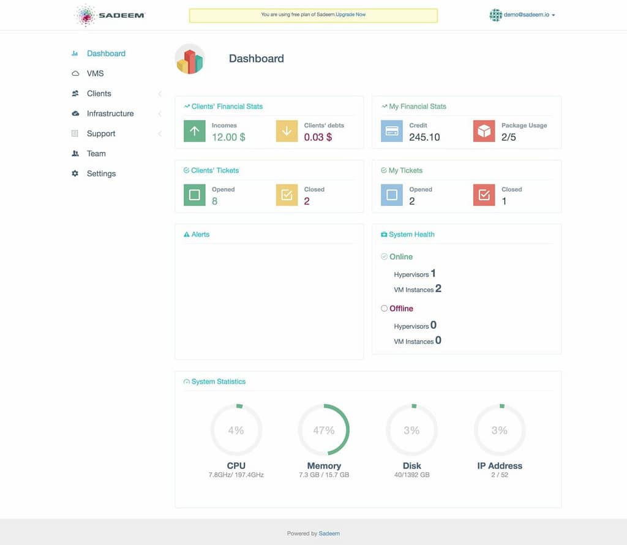The width and height of the screenshot is (627, 545).
Task: Open the Support menu item
Action: pyautogui.click(x=101, y=133)
